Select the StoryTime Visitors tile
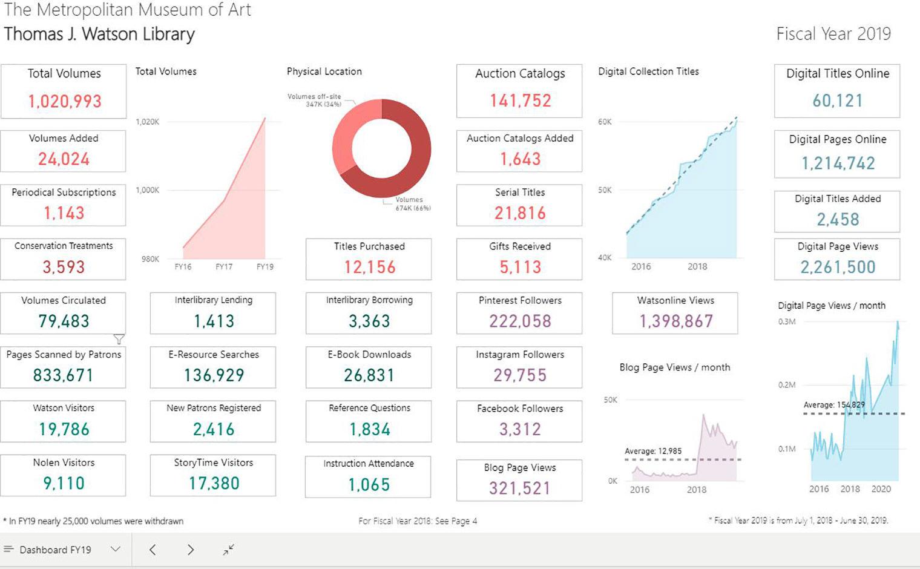Viewport: 920px width, 569px height. click(x=212, y=475)
